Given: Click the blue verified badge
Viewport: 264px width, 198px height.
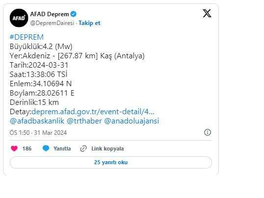Looking at the screenshot, I should coord(74,14).
